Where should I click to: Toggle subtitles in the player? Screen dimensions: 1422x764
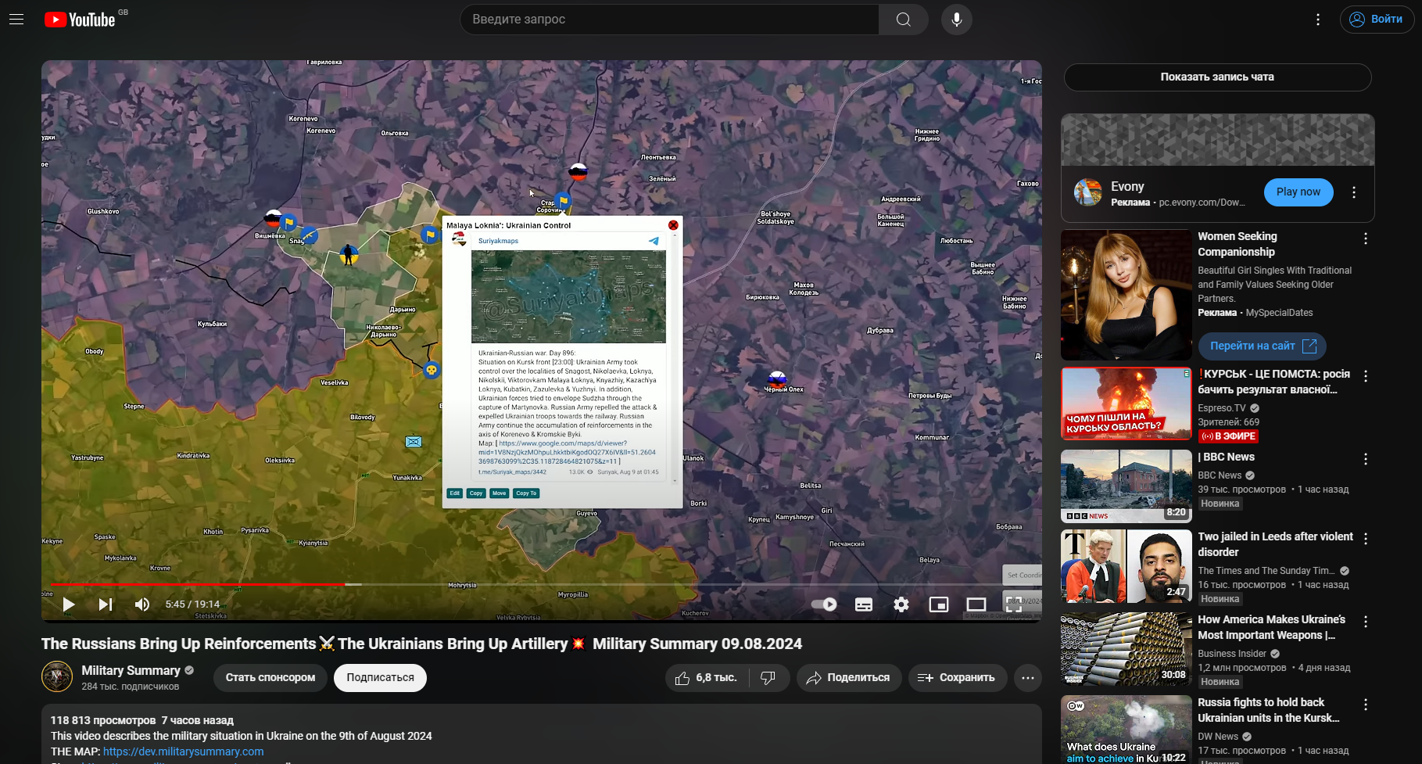[x=864, y=604]
